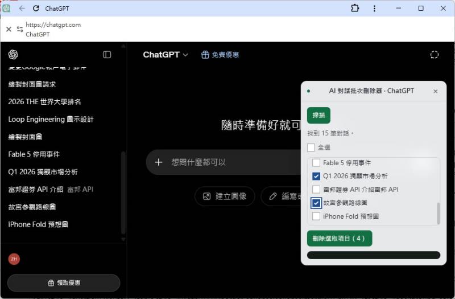The height and width of the screenshot is (299, 455).
Task: Collapse the sidebar with the panel icon
Action: (x=107, y=55)
